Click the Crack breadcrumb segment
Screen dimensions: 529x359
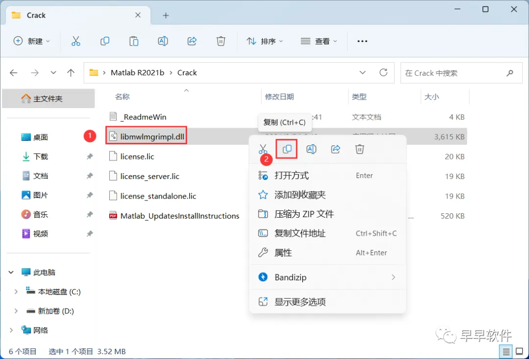(187, 73)
